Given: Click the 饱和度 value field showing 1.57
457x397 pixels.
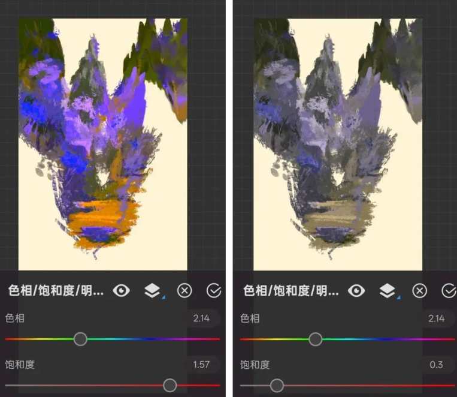Looking at the screenshot, I should coord(201,365).
